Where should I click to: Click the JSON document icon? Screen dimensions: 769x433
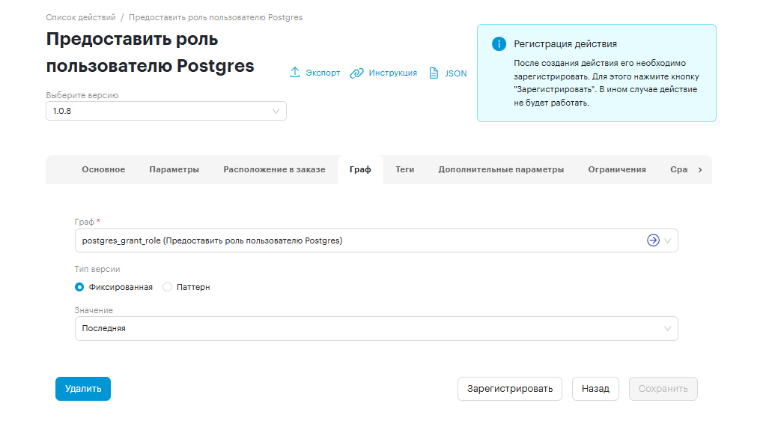point(434,73)
